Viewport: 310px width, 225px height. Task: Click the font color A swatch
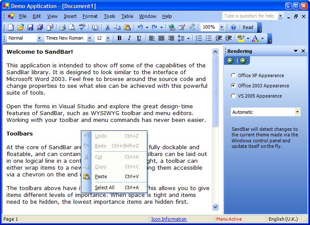click(255, 38)
